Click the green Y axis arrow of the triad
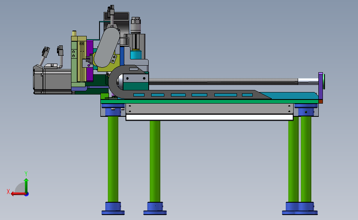358x220 pixels. click(x=26, y=186)
